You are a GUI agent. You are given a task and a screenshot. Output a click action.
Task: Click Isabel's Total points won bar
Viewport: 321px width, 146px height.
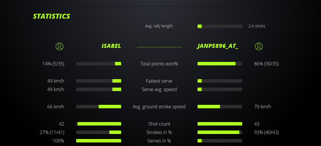tap(99, 64)
